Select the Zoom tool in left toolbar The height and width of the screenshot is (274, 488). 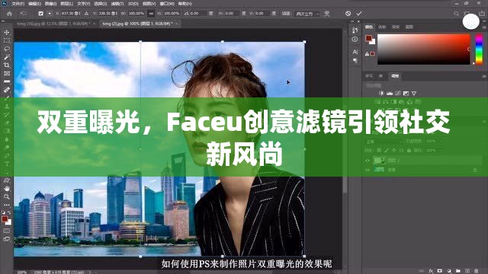(x=7, y=196)
